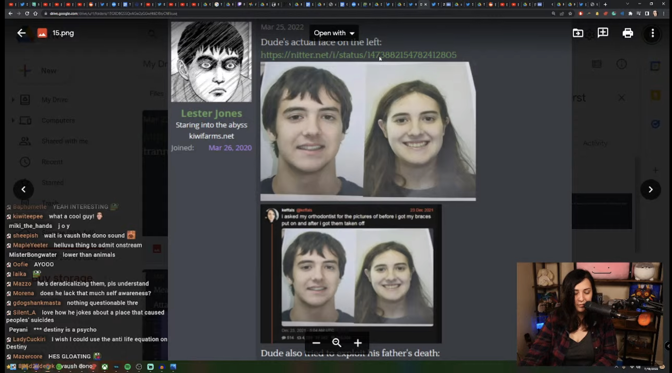Open the Photos app from the taskbar
This screenshot has width=672, height=373.
(173, 367)
